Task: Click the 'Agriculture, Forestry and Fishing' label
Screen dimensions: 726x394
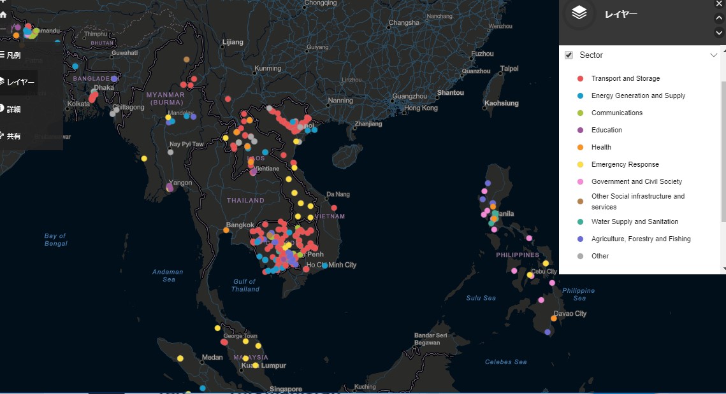Action: 641,239
